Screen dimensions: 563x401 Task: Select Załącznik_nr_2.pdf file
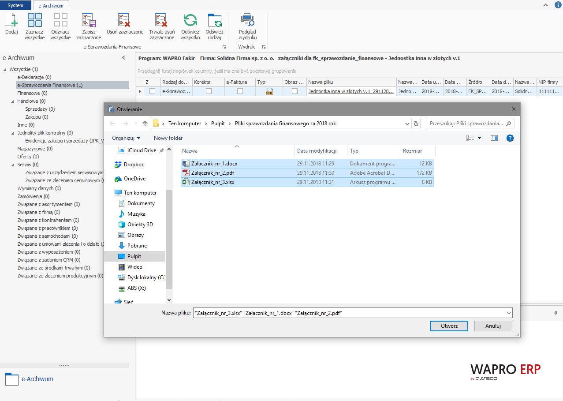[x=307, y=173]
